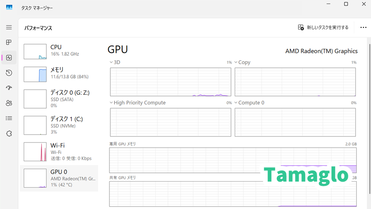Image resolution: width=371 pixels, height=209 pixels.
Task: Select メモリ in the performance list
Action: [59, 73]
